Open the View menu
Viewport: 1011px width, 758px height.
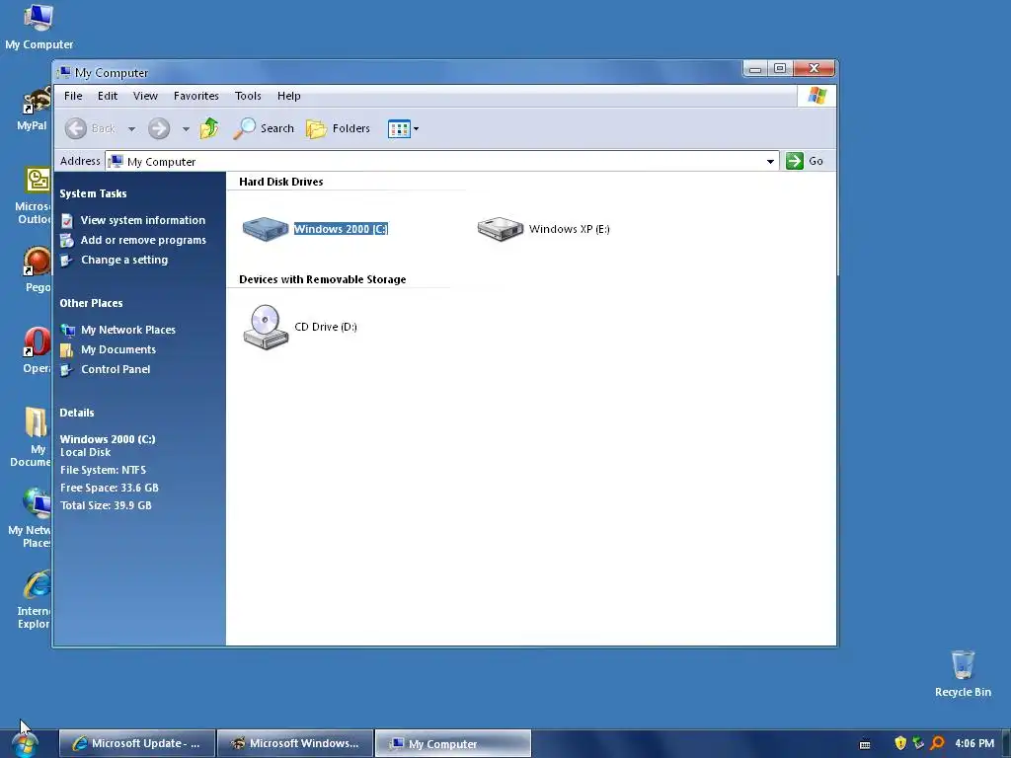pos(145,96)
